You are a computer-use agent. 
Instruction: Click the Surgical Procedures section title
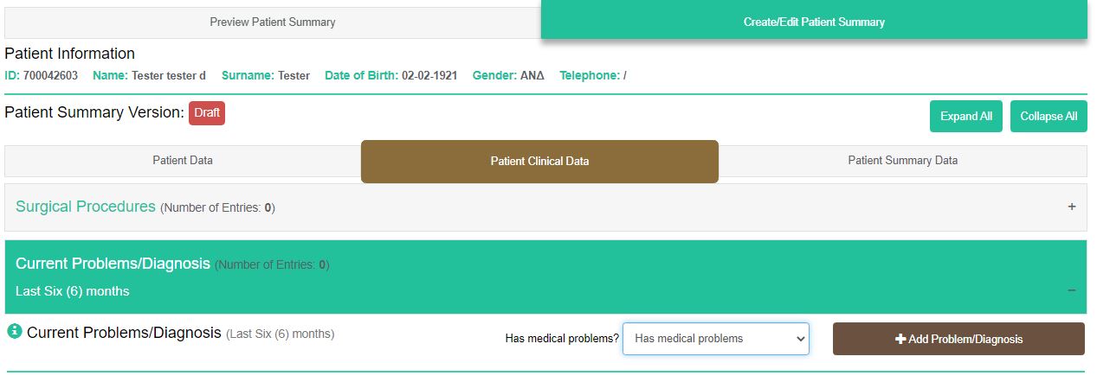(x=86, y=207)
